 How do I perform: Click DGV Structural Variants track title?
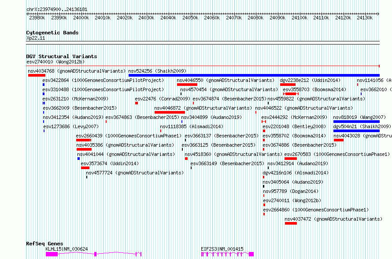(x=62, y=56)
